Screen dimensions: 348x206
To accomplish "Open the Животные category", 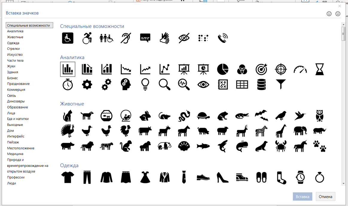I will click(x=15, y=37).
